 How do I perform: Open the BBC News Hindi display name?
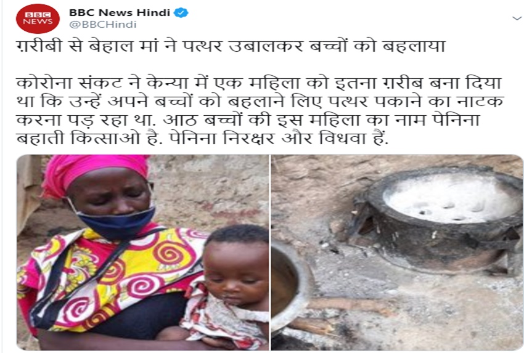click(120, 13)
